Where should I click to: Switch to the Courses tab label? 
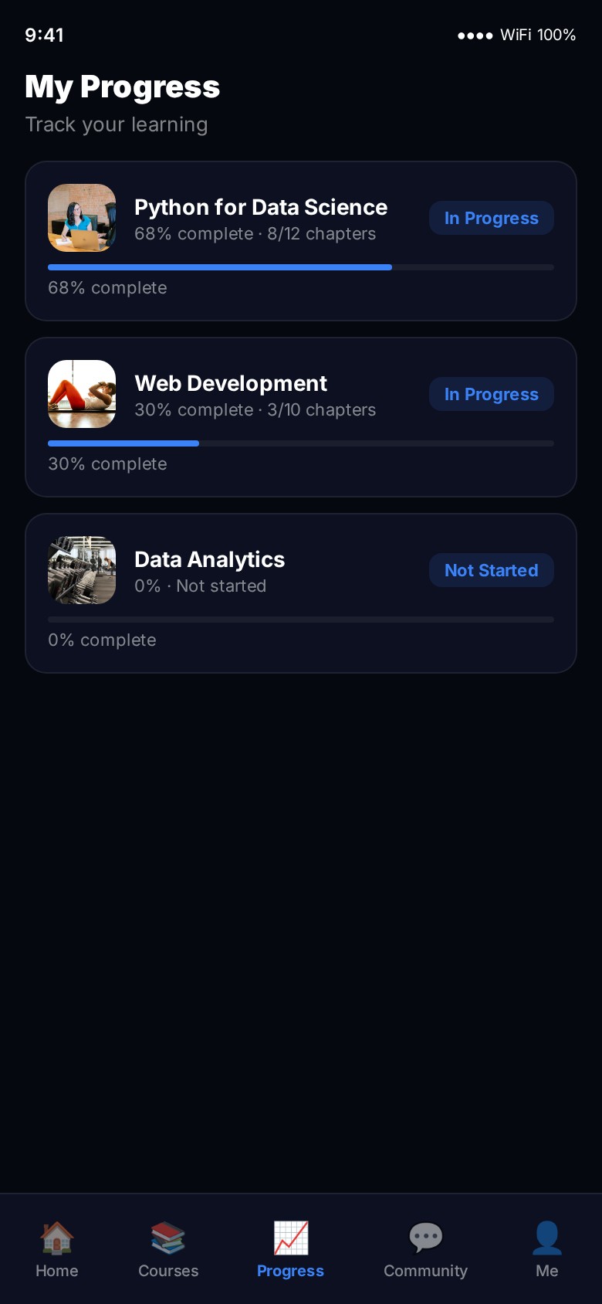pos(168,1271)
